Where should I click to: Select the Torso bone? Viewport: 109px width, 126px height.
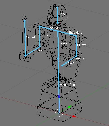[58, 45]
